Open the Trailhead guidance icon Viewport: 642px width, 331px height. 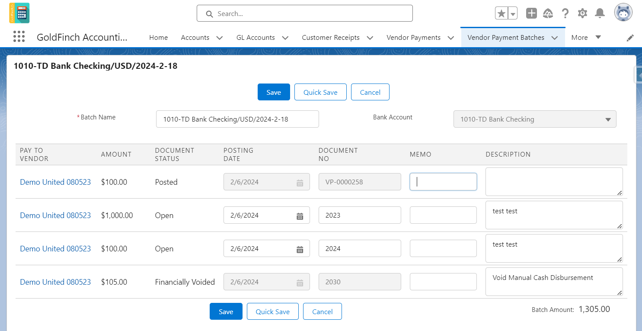(548, 13)
